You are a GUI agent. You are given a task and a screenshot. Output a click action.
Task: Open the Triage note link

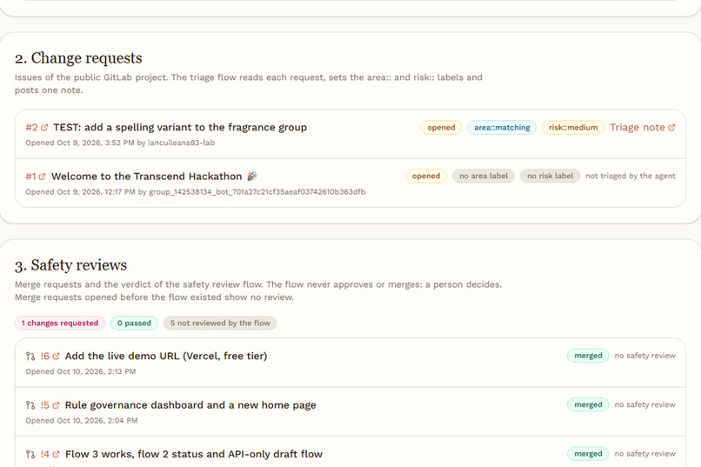pos(643,127)
